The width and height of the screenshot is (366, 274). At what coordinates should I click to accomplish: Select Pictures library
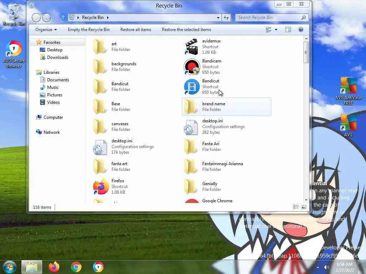(x=54, y=95)
